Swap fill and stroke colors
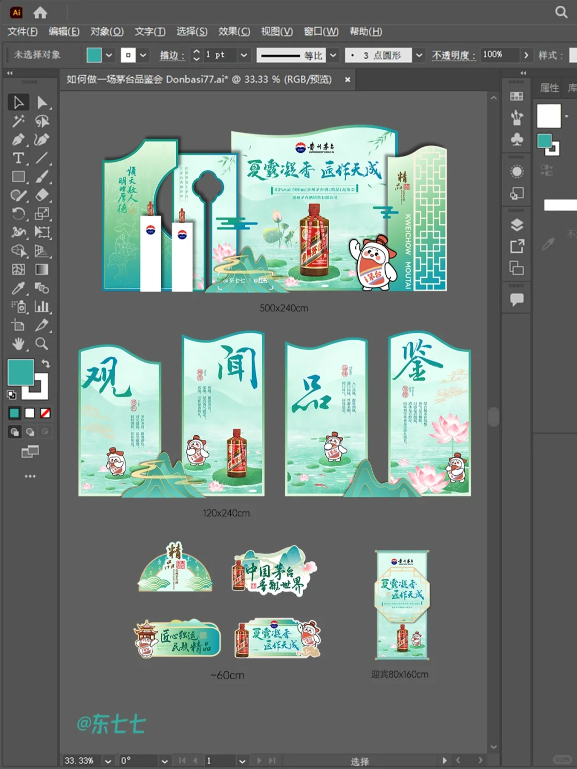Image resolution: width=577 pixels, height=769 pixels. [x=46, y=364]
